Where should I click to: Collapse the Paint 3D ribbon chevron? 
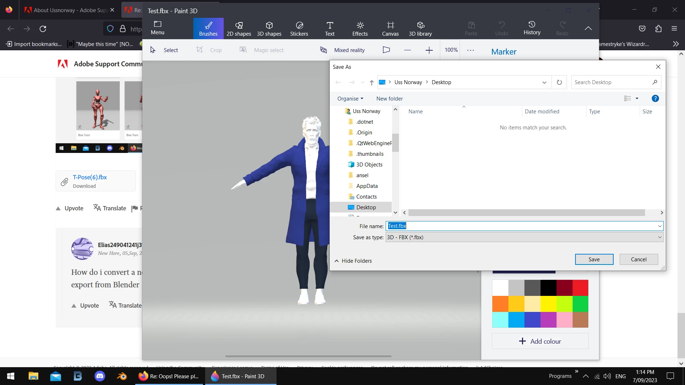588,28
